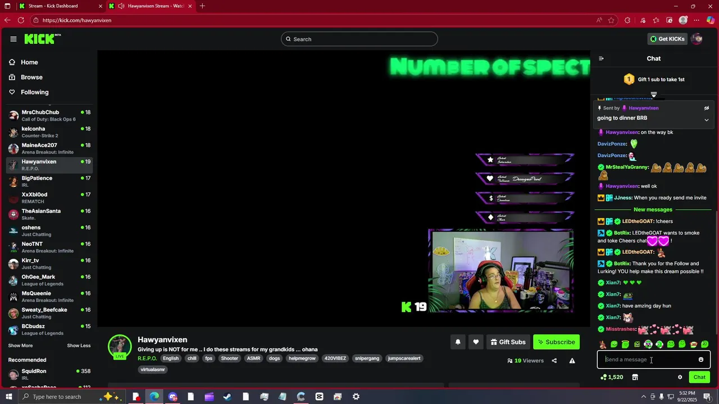Report the stream using the warning icon
Image resolution: width=719 pixels, height=404 pixels.
coord(572,361)
